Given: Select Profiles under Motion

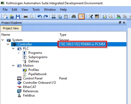Looking at the screenshot, I should [x=33, y=70].
